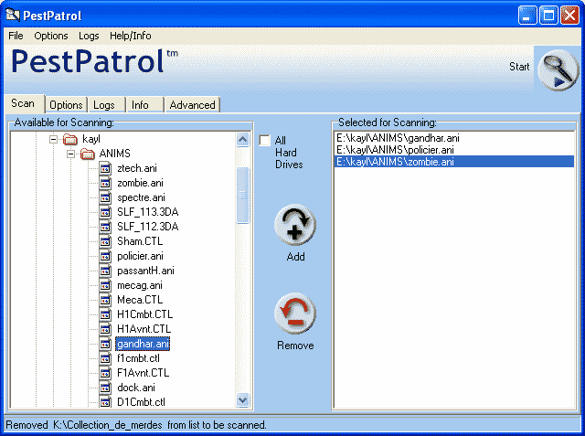Enable the All Hard Drives checkbox
This screenshot has height=436, width=585.
coord(264,141)
